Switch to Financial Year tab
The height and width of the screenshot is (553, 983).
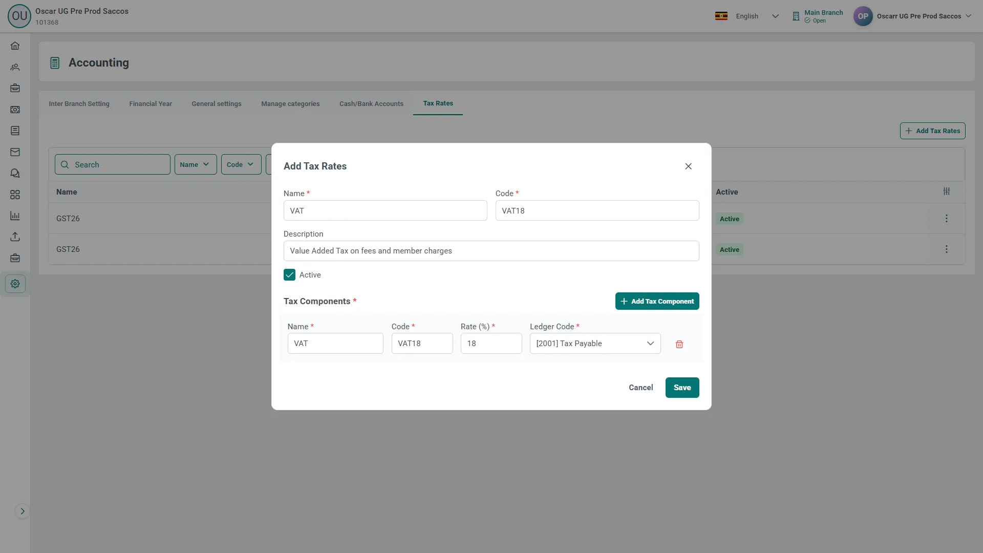point(151,104)
